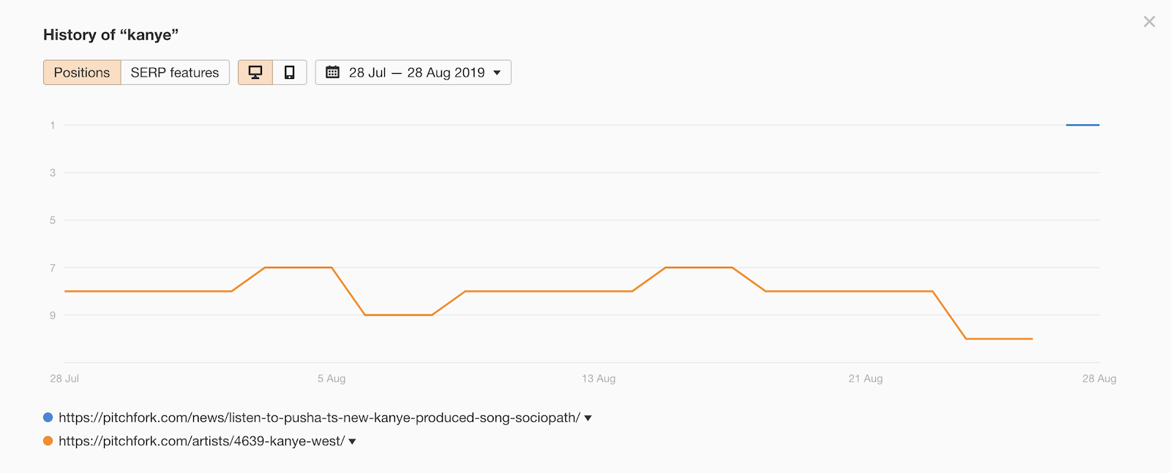Click the calendar icon in date picker
The image size is (1171, 473).
332,72
